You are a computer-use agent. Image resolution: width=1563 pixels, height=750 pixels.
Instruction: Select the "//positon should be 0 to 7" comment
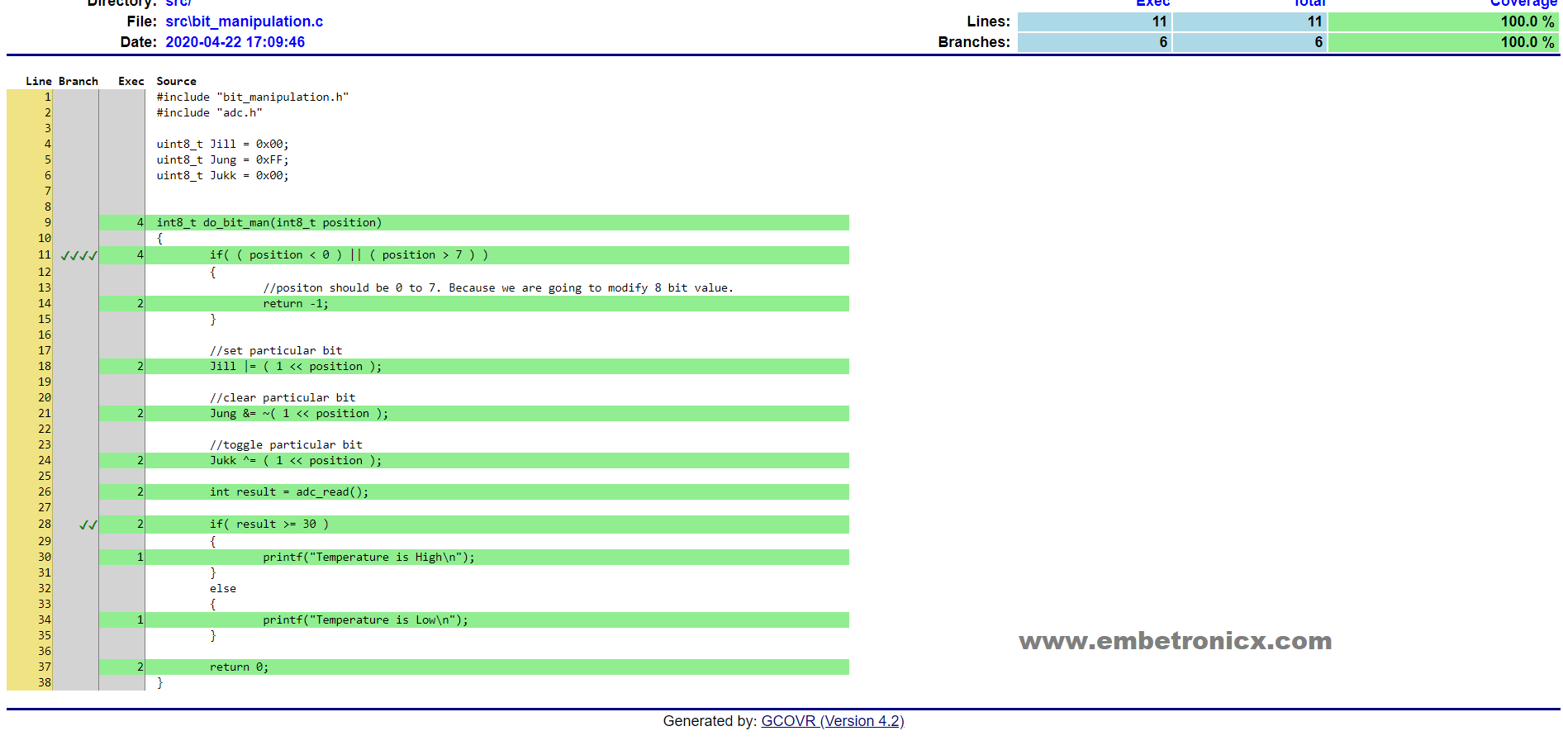[498, 287]
